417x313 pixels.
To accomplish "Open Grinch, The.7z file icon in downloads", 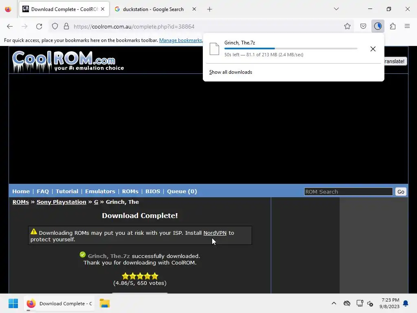I will [x=214, y=49].
